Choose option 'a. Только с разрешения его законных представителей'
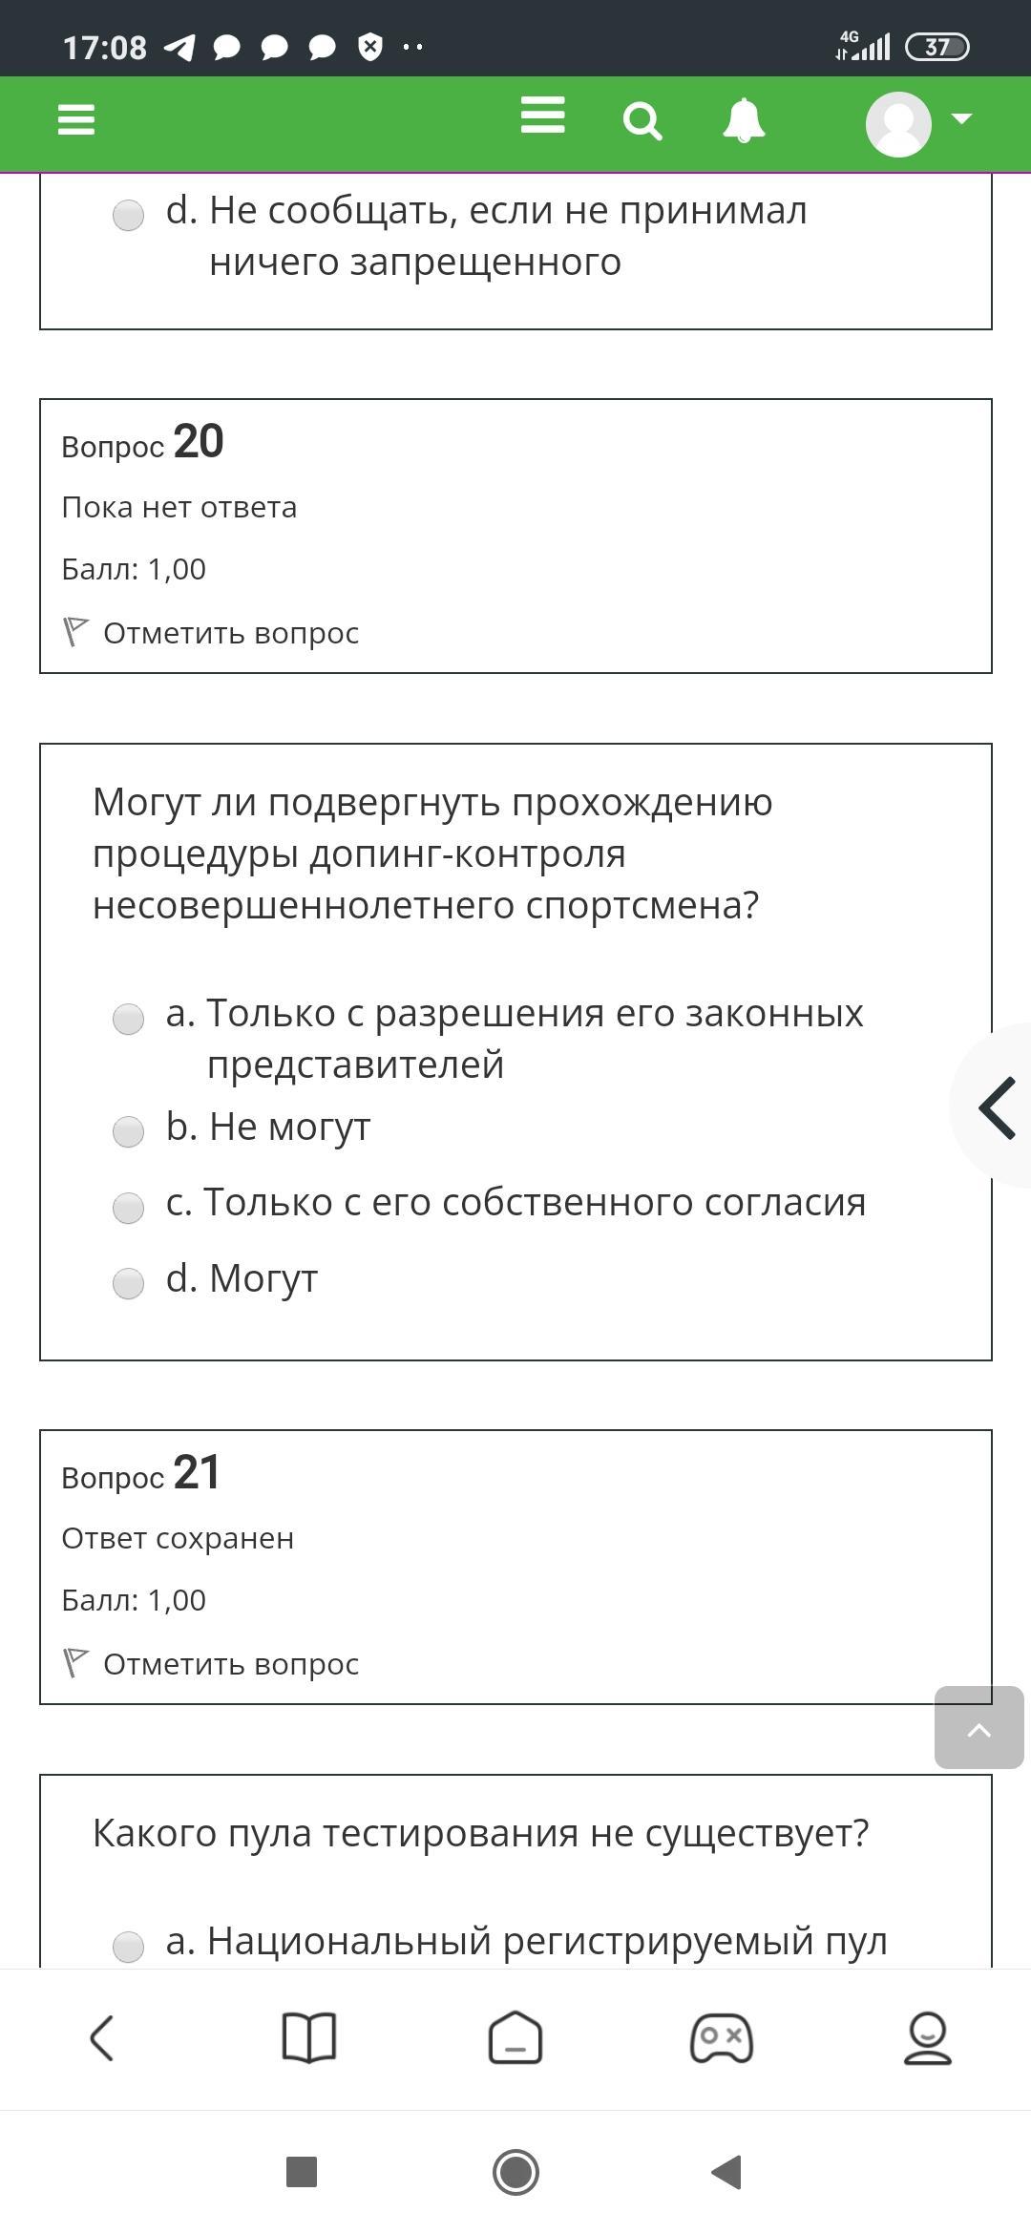 pos(129,1019)
